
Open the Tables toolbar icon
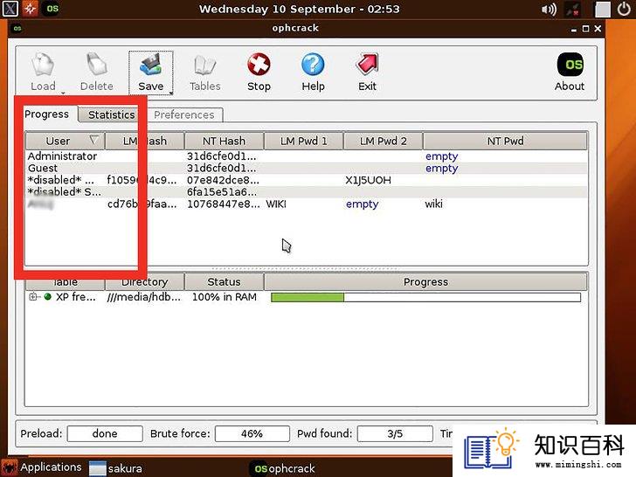tap(204, 73)
